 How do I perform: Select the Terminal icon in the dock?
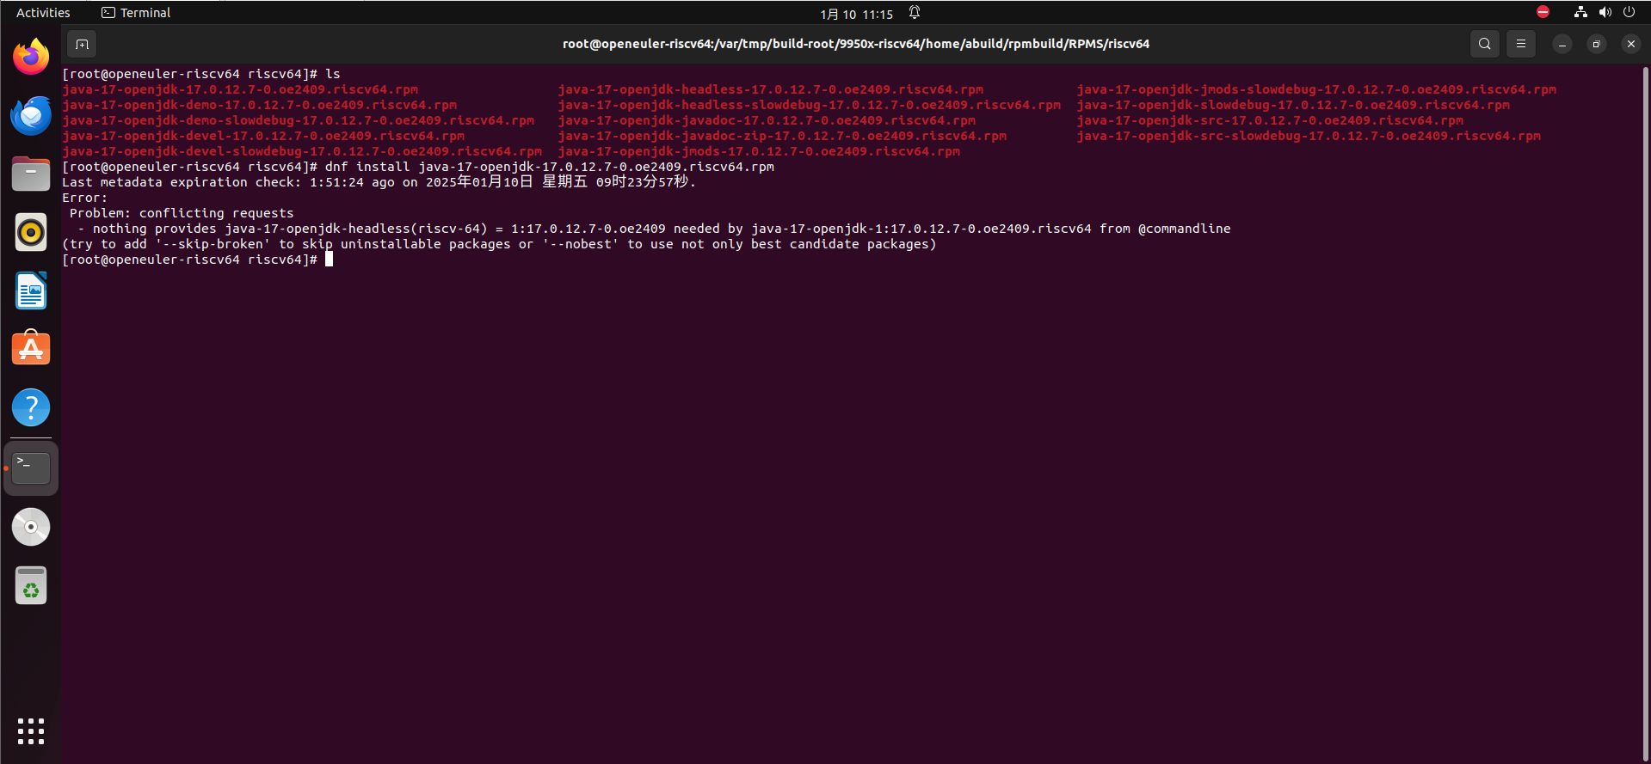[x=31, y=468]
